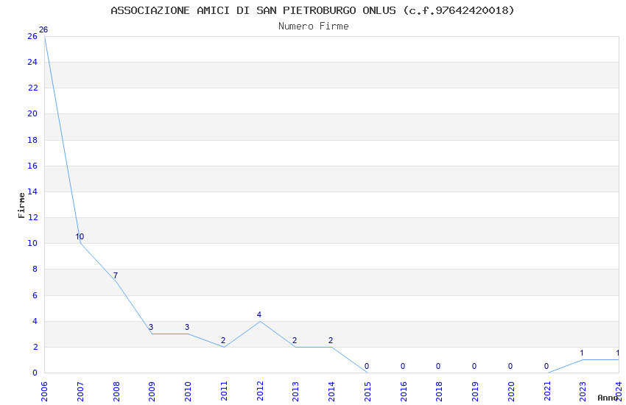Click the y-axis tick value 14
This screenshot has height=405, width=626.
pyautogui.click(x=32, y=191)
